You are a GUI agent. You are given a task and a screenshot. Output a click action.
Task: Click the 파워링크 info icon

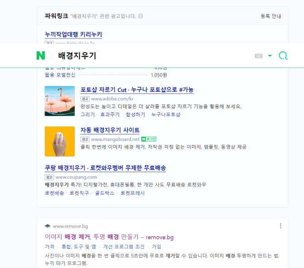tap(140, 16)
